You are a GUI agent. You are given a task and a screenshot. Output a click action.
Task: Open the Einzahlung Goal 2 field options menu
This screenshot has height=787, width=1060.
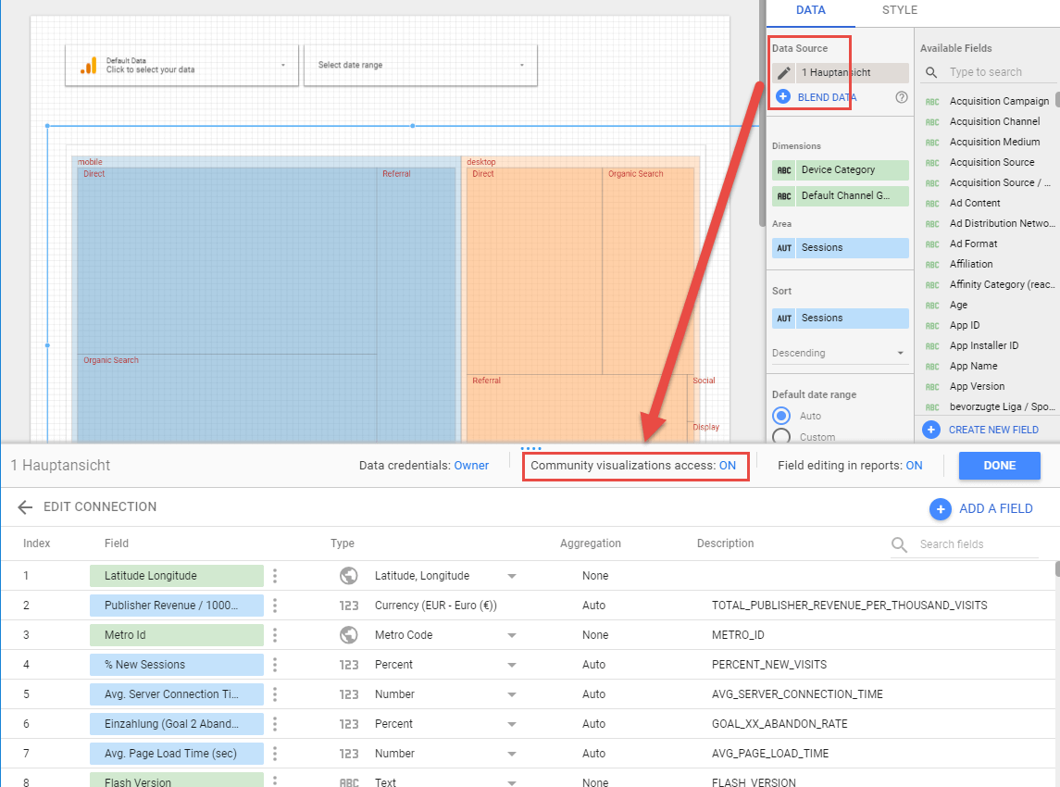tap(274, 723)
